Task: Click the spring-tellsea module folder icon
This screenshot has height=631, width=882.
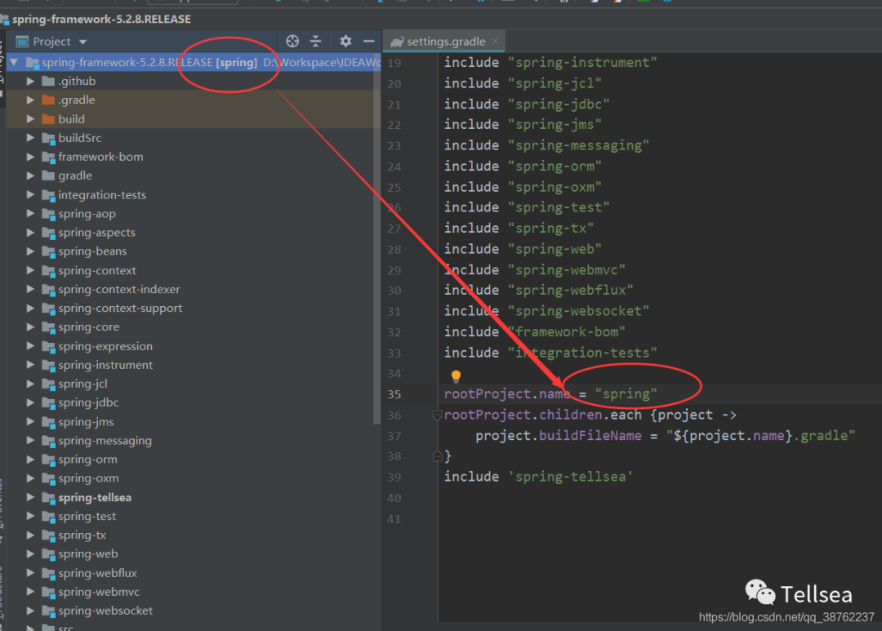Action: (x=48, y=498)
